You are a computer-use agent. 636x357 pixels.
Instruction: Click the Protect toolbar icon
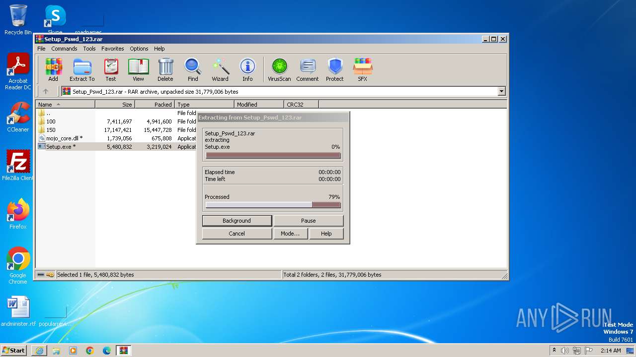click(x=335, y=70)
